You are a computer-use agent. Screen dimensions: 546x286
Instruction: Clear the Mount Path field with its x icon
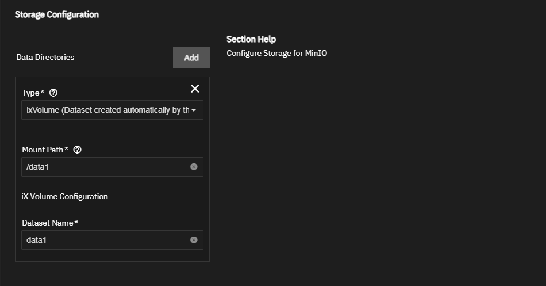coord(194,167)
